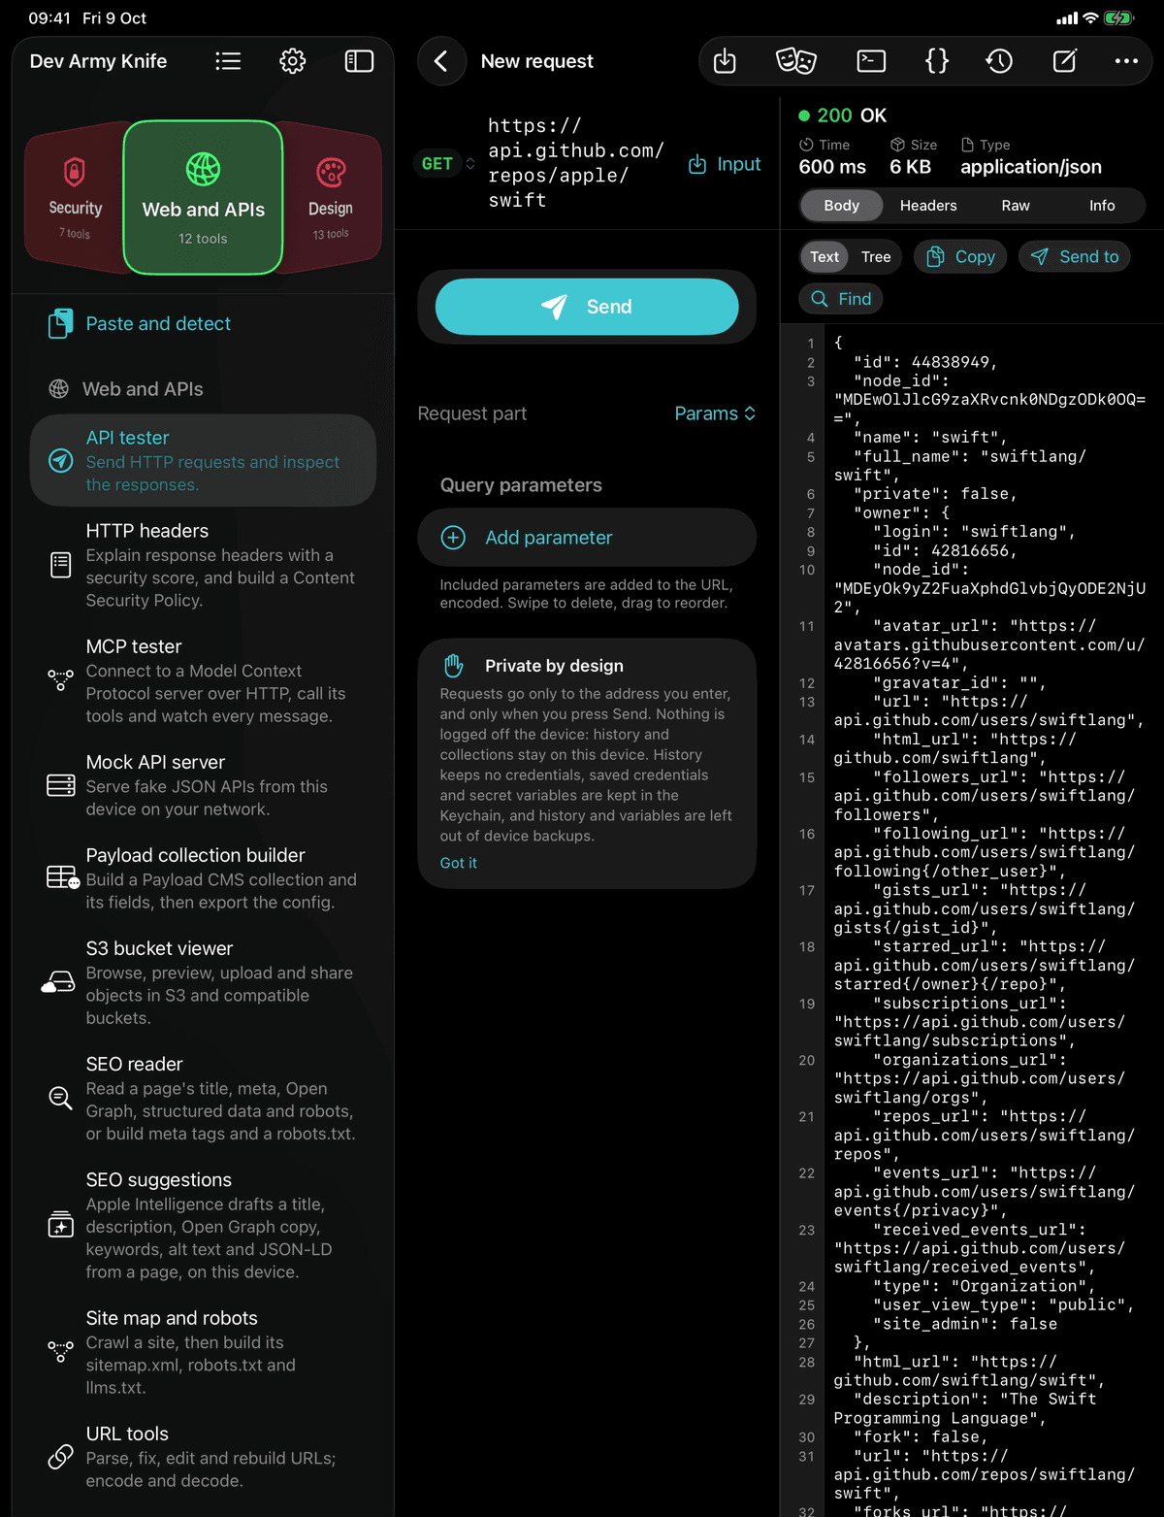Open settings gear in sidebar header

coord(293,61)
